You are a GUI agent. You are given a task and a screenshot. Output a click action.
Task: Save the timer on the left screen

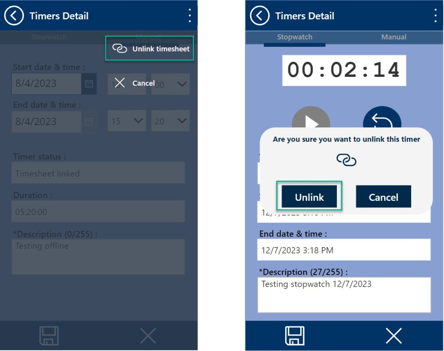click(49, 336)
